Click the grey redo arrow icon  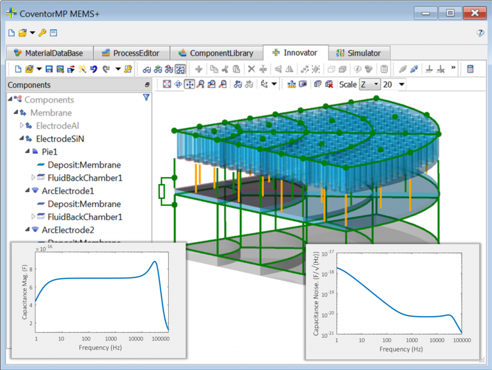(106, 69)
